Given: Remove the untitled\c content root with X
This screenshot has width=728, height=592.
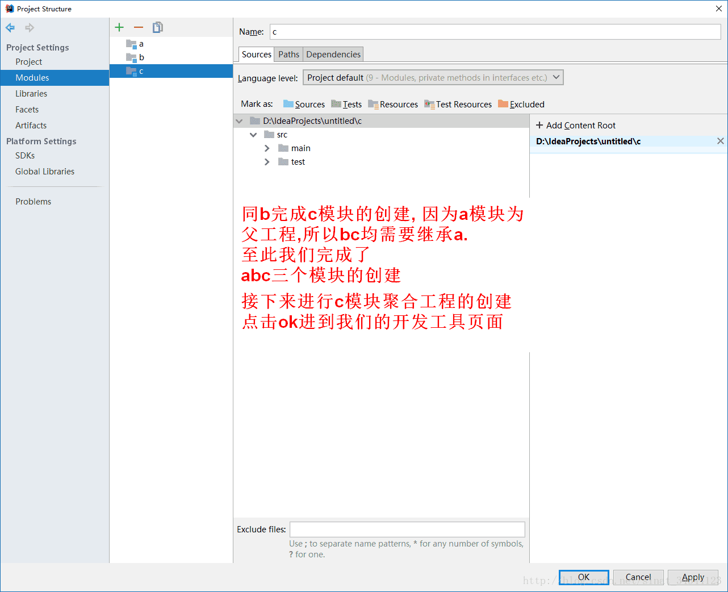Looking at the screenshot, I should tap(721, 141).
